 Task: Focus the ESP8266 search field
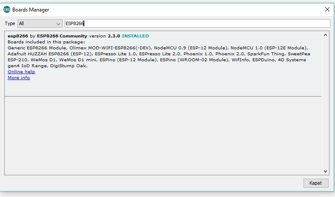point(197,24)
